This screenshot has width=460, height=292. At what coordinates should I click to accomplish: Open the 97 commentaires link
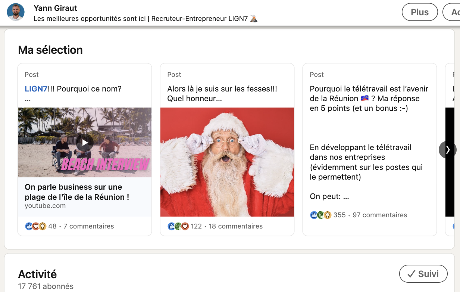coord(379,215)
